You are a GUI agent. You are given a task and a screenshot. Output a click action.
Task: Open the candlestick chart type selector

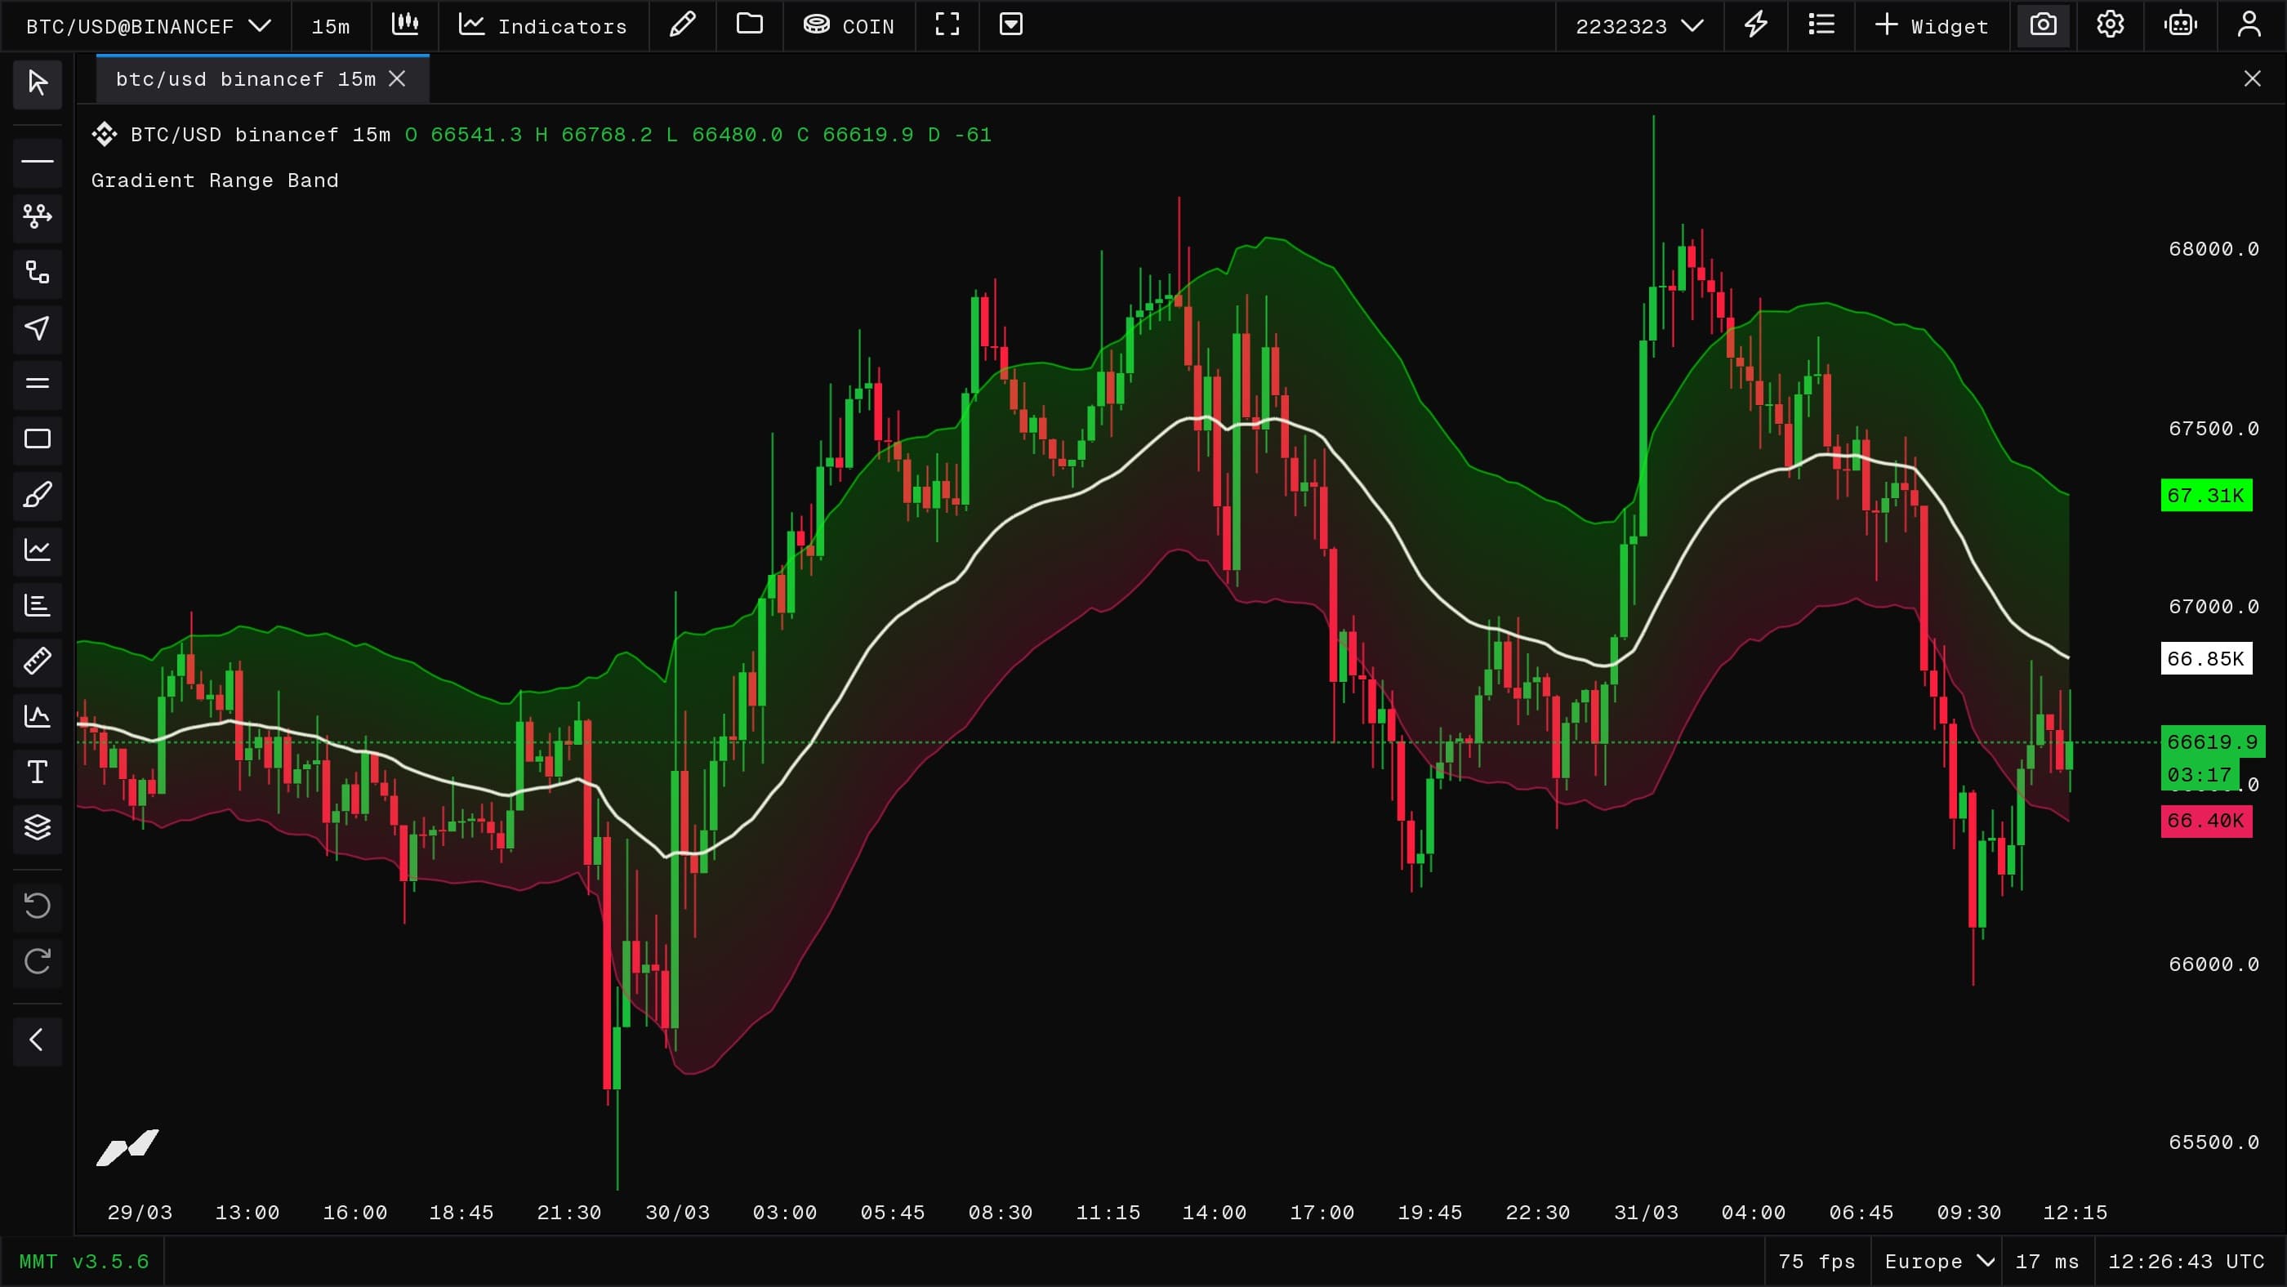[x=405, y=24]
